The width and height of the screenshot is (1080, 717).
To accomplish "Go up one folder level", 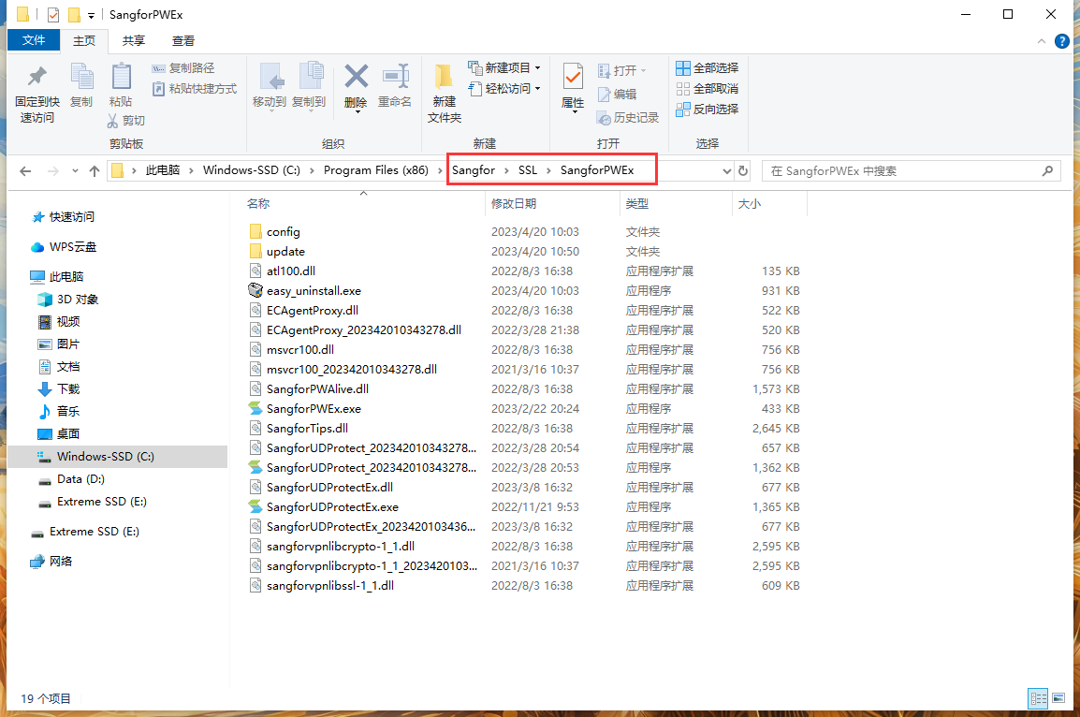I will tap(95, 170).
